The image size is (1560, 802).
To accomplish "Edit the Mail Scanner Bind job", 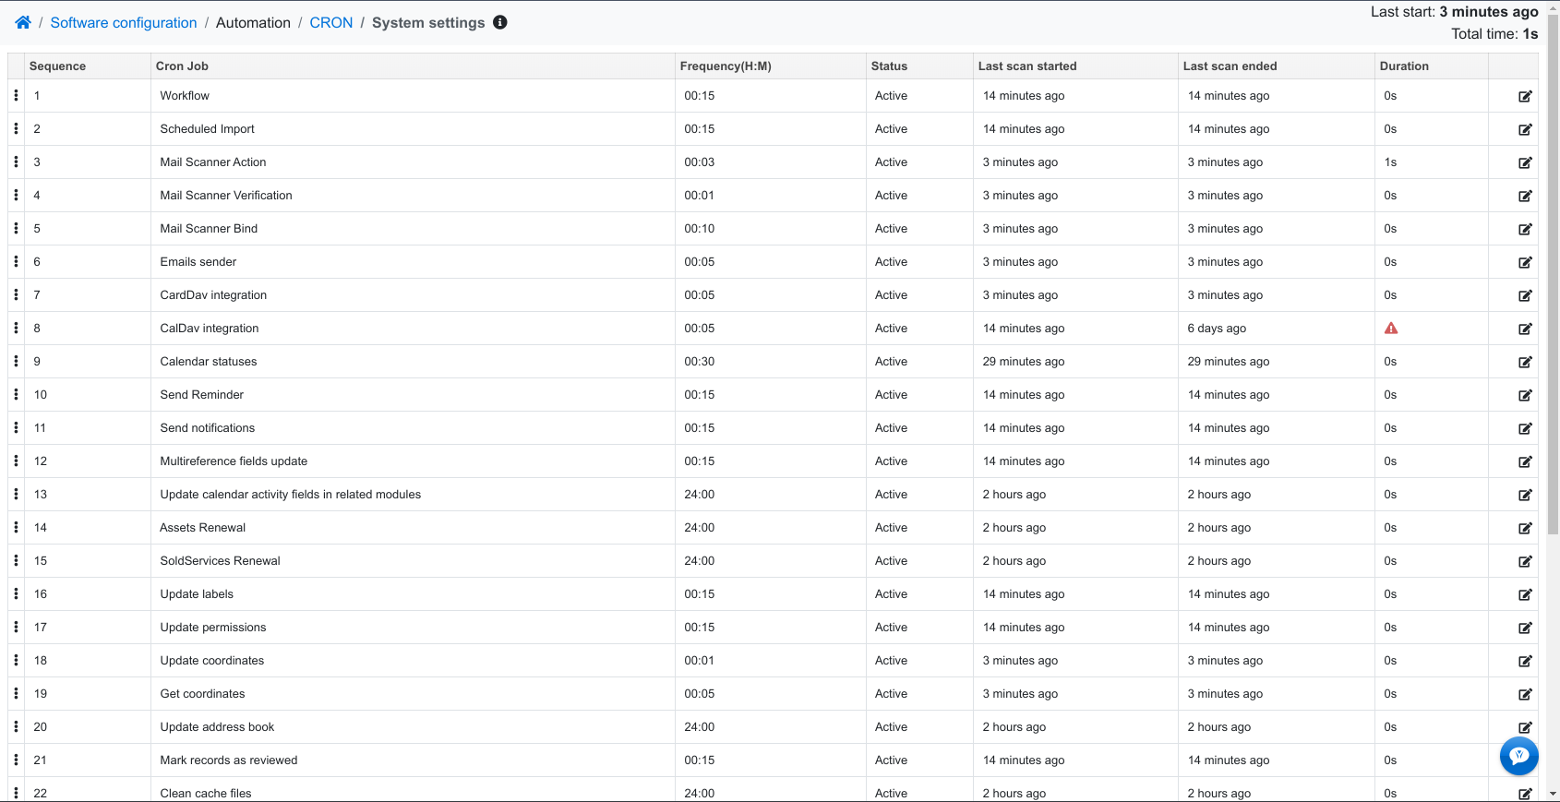I will click(x=1525, y=229).
